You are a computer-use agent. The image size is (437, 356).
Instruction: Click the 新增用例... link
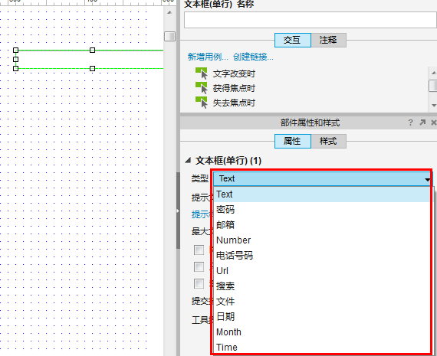point(208,57)
